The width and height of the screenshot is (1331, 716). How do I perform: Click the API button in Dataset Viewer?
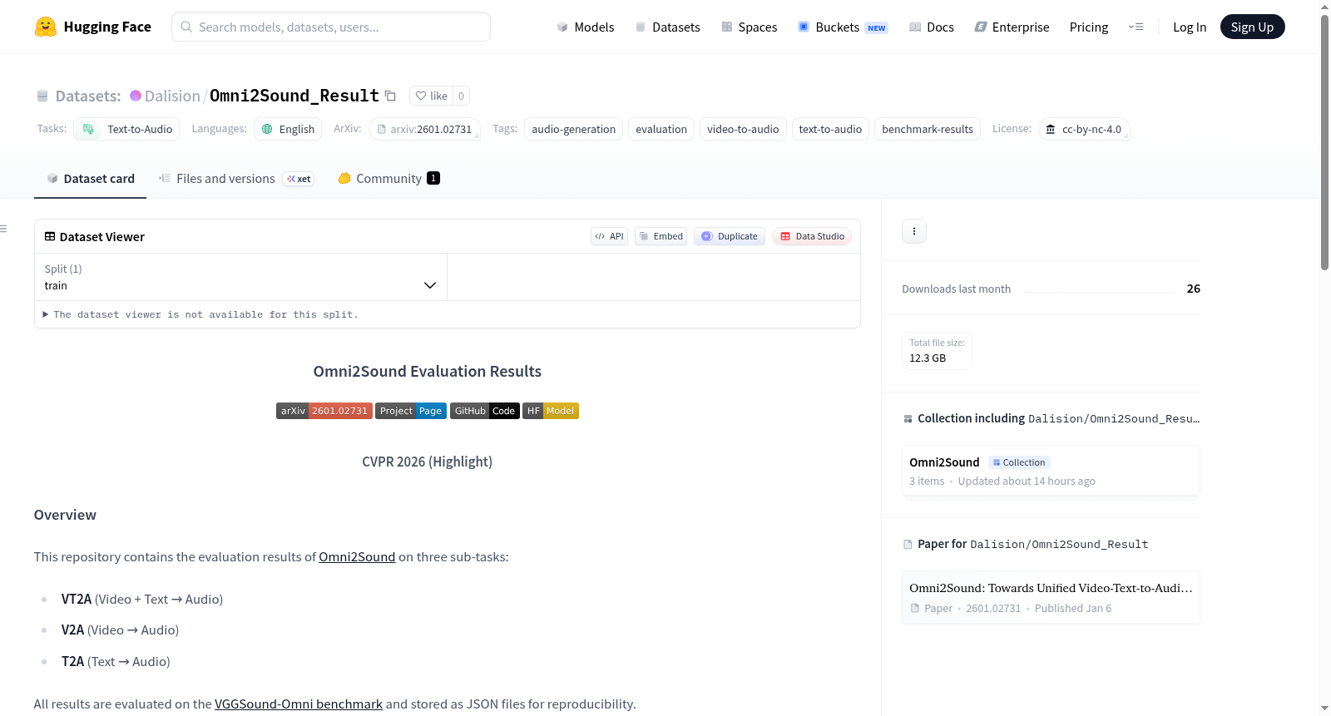pos(609,236)
